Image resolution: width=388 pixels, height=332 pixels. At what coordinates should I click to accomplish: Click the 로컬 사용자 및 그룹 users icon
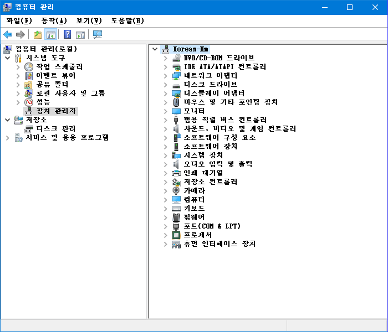click(x=29, y=94)
